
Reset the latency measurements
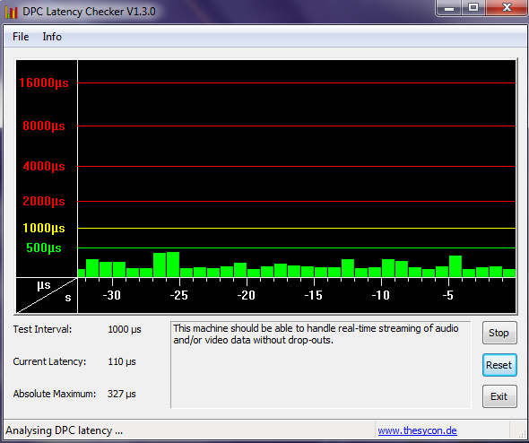[499, 365]
